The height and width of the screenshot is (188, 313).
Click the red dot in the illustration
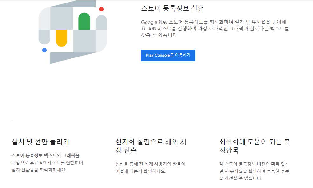pos(102,9)
